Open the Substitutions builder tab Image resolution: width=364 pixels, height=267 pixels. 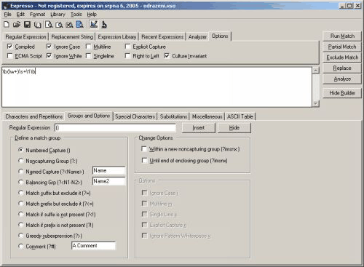tap(173, 116)
